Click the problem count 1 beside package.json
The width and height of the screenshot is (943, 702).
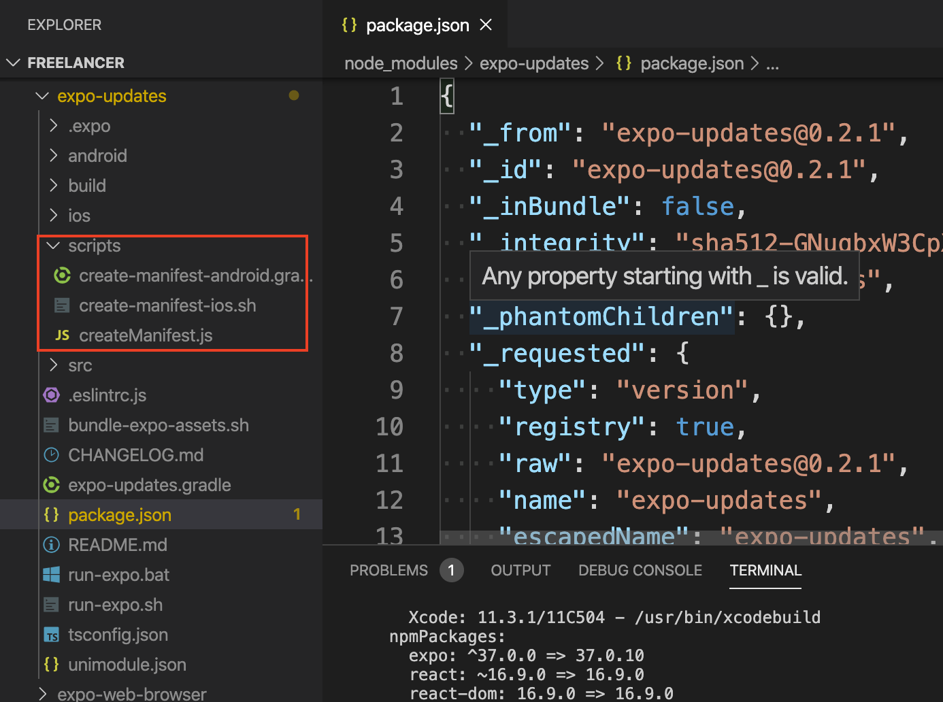(x=297, y=514)
